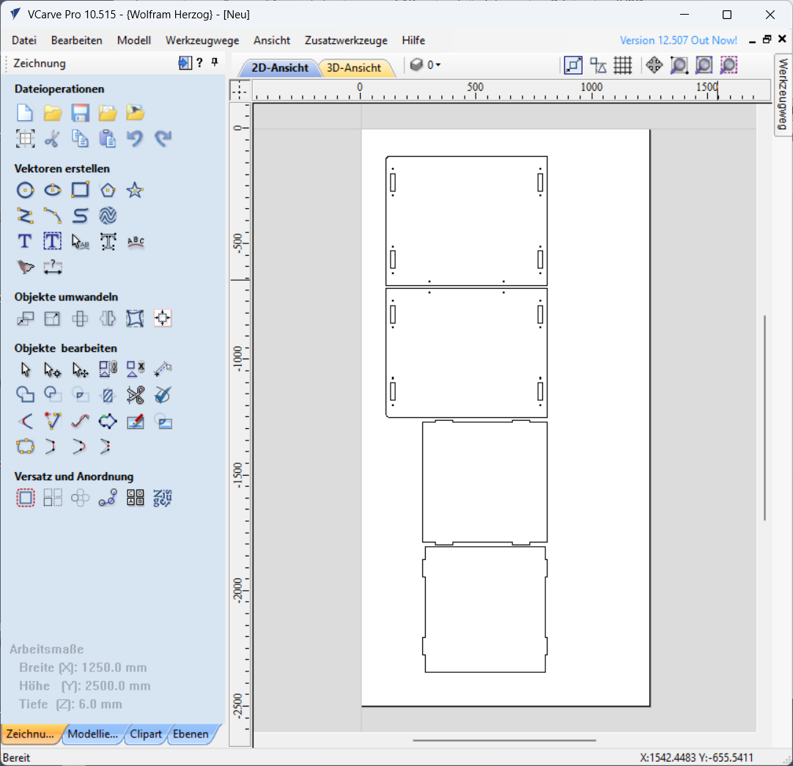Click the Version 12.507 Out Now link

[x=679, y=40]
